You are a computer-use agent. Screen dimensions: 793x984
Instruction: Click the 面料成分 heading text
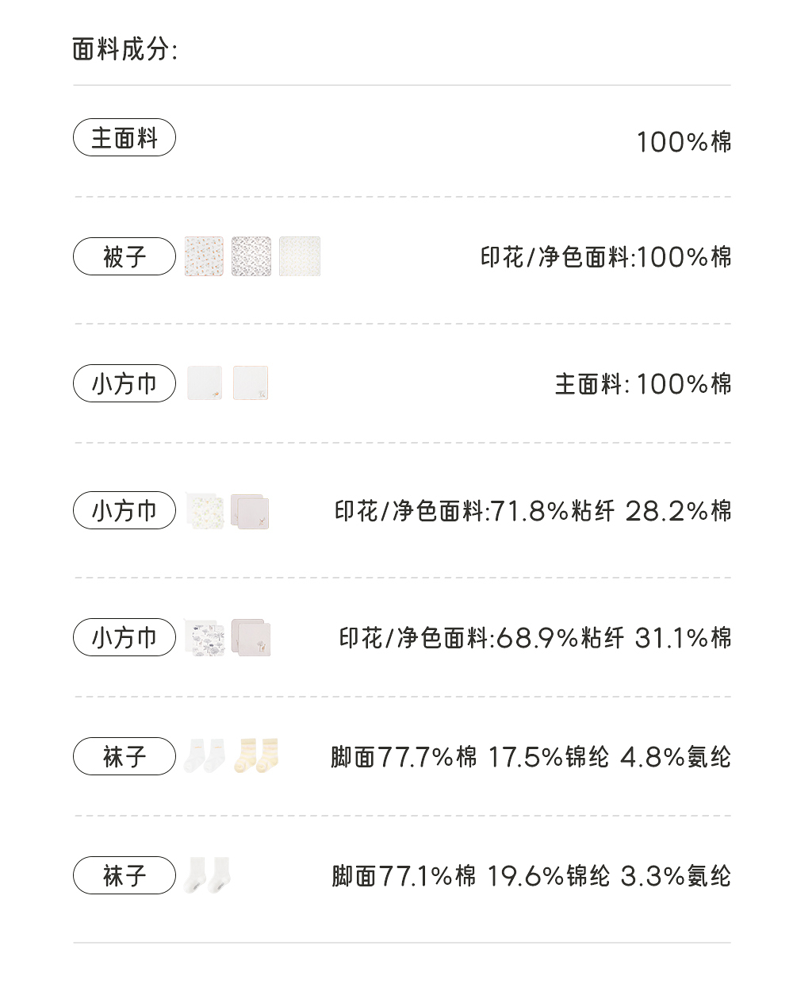[125, 49]
